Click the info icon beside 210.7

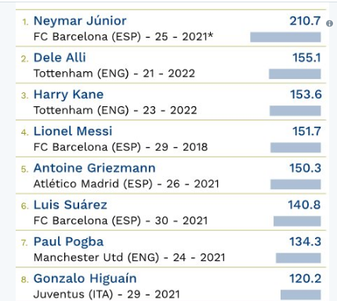point(330,23)
